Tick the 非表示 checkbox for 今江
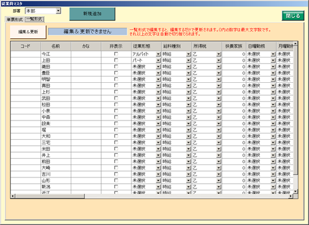This screenshot has width=309, height=225. pos(116,54)
